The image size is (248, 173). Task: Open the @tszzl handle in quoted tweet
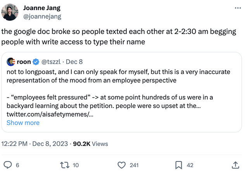(x=51, y=62)
